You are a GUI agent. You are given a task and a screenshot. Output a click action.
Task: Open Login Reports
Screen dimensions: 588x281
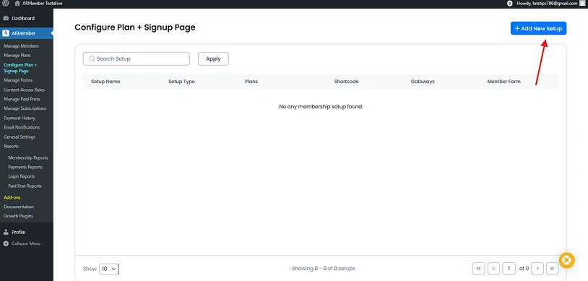tap(22, 176)
